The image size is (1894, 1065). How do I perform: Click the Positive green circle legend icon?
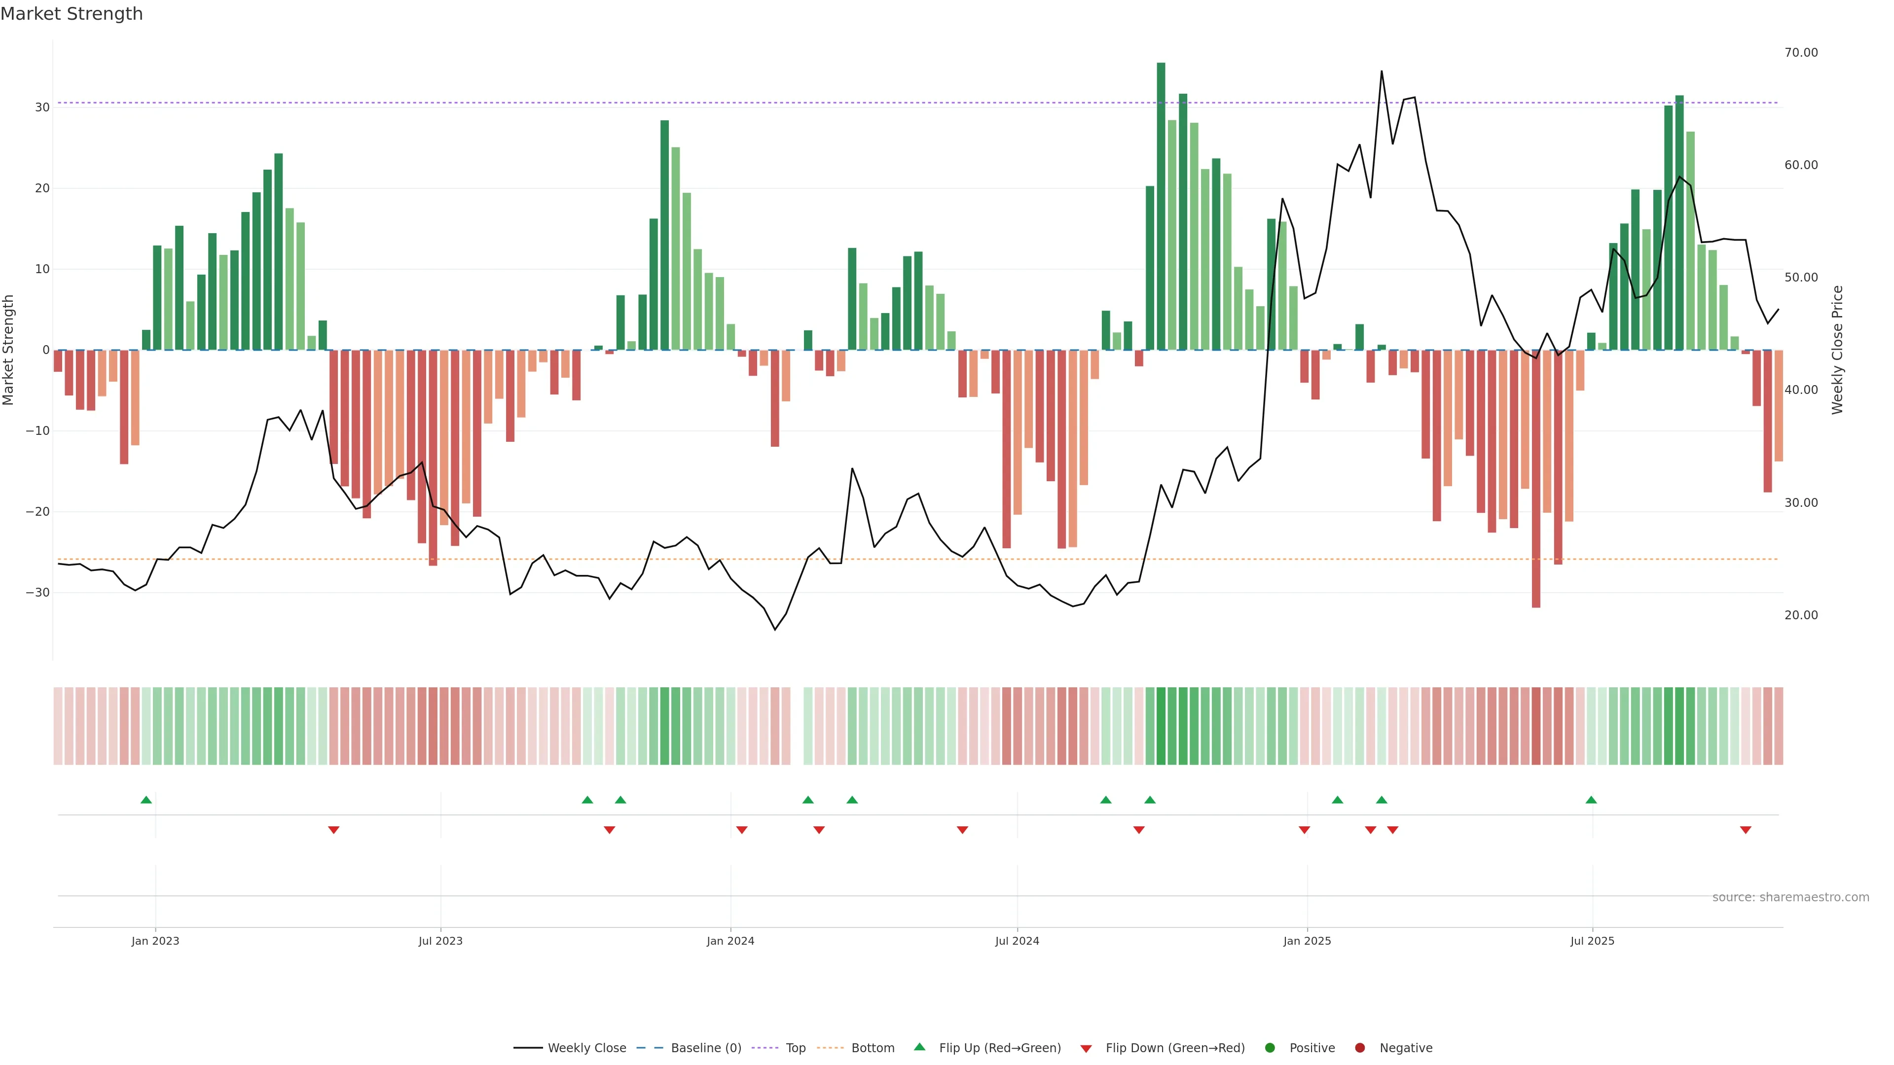coord(1270,1047)
